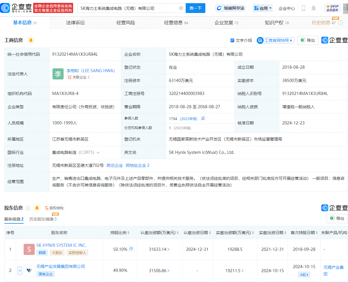348x282 pixels.
Task: Open 关联企业 3 related companies tag
Action: [x=79, y=77]
